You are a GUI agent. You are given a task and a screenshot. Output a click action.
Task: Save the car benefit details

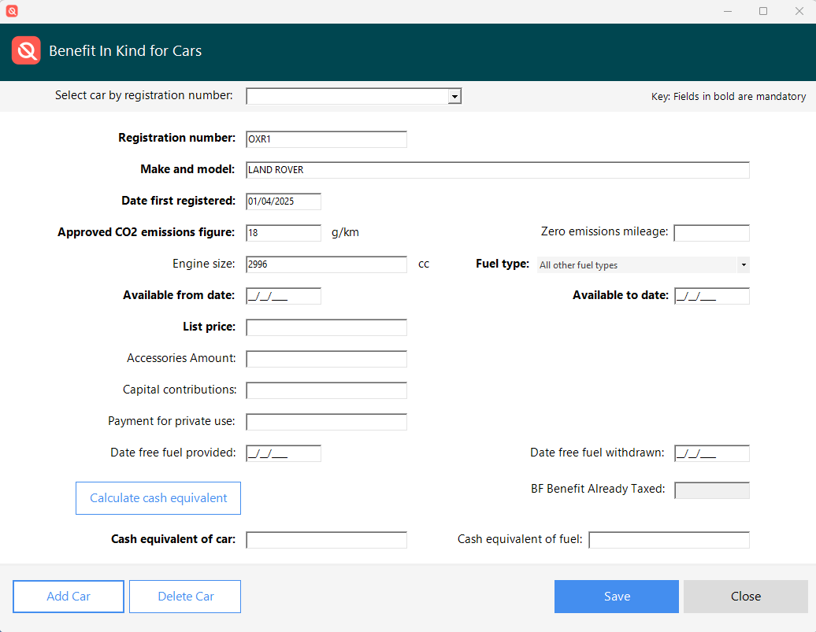(617, 597)
